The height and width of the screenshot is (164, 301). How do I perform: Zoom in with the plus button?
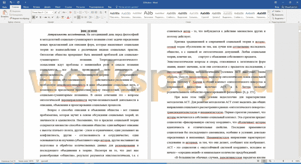click(x=292, y=161)
